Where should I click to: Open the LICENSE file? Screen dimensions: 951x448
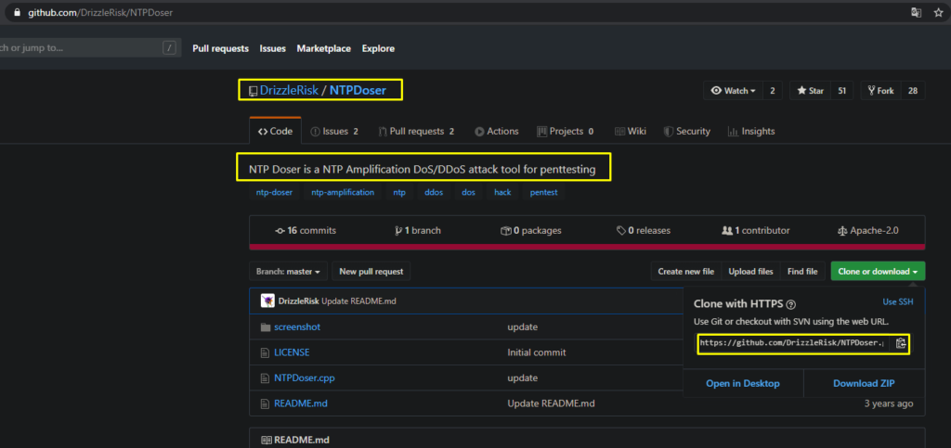click(x=292, y=352)
